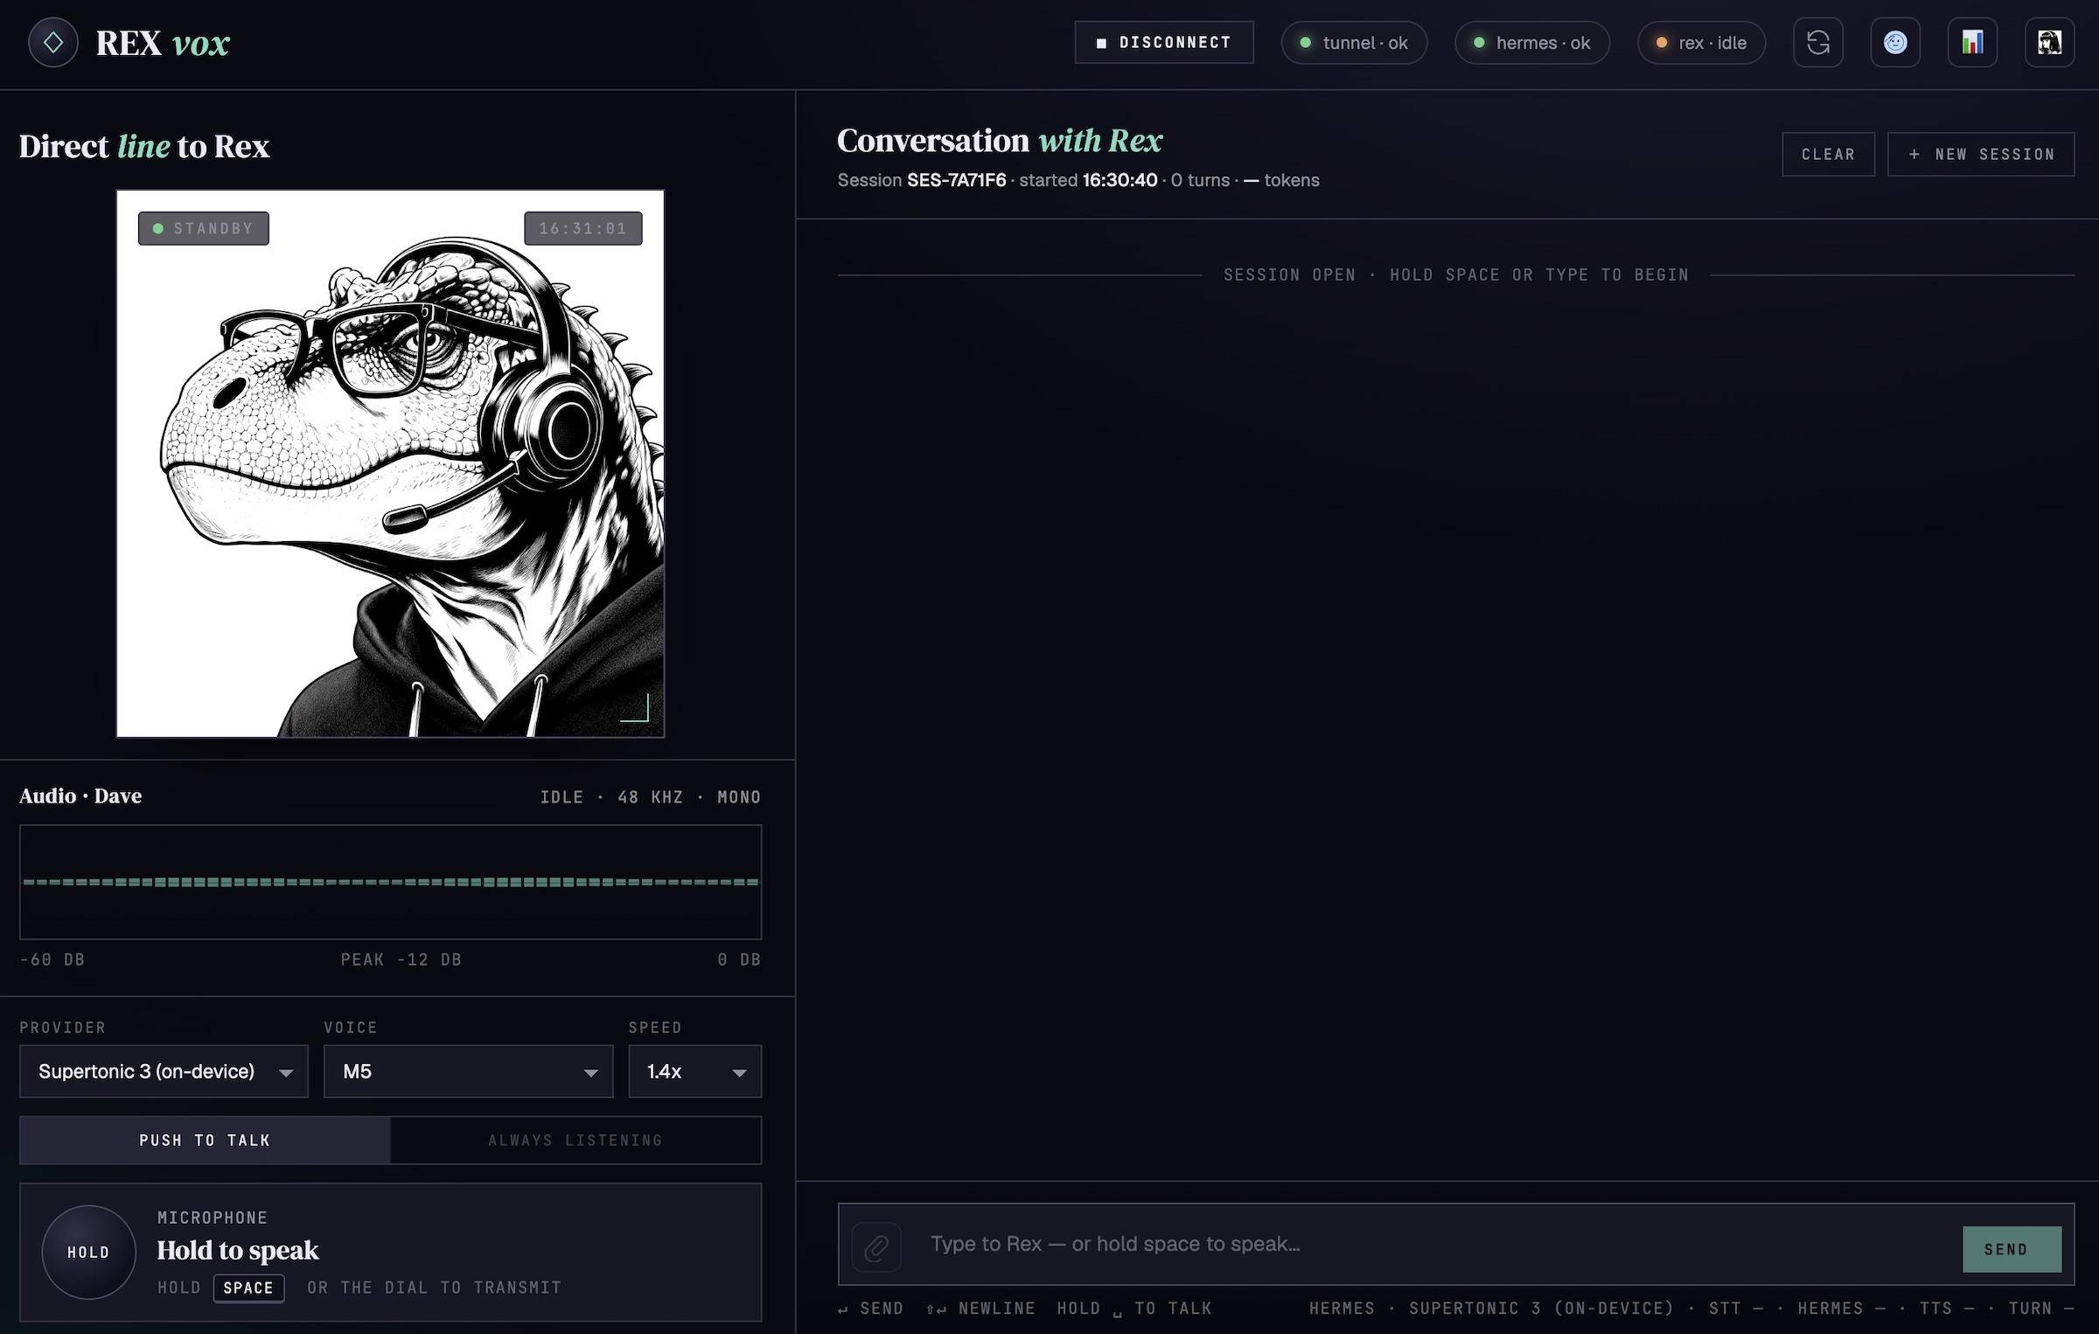Viewport: 2099px width, 1334px height.
Task: Click the 0 DB scale label
Action: pos(739,960)
